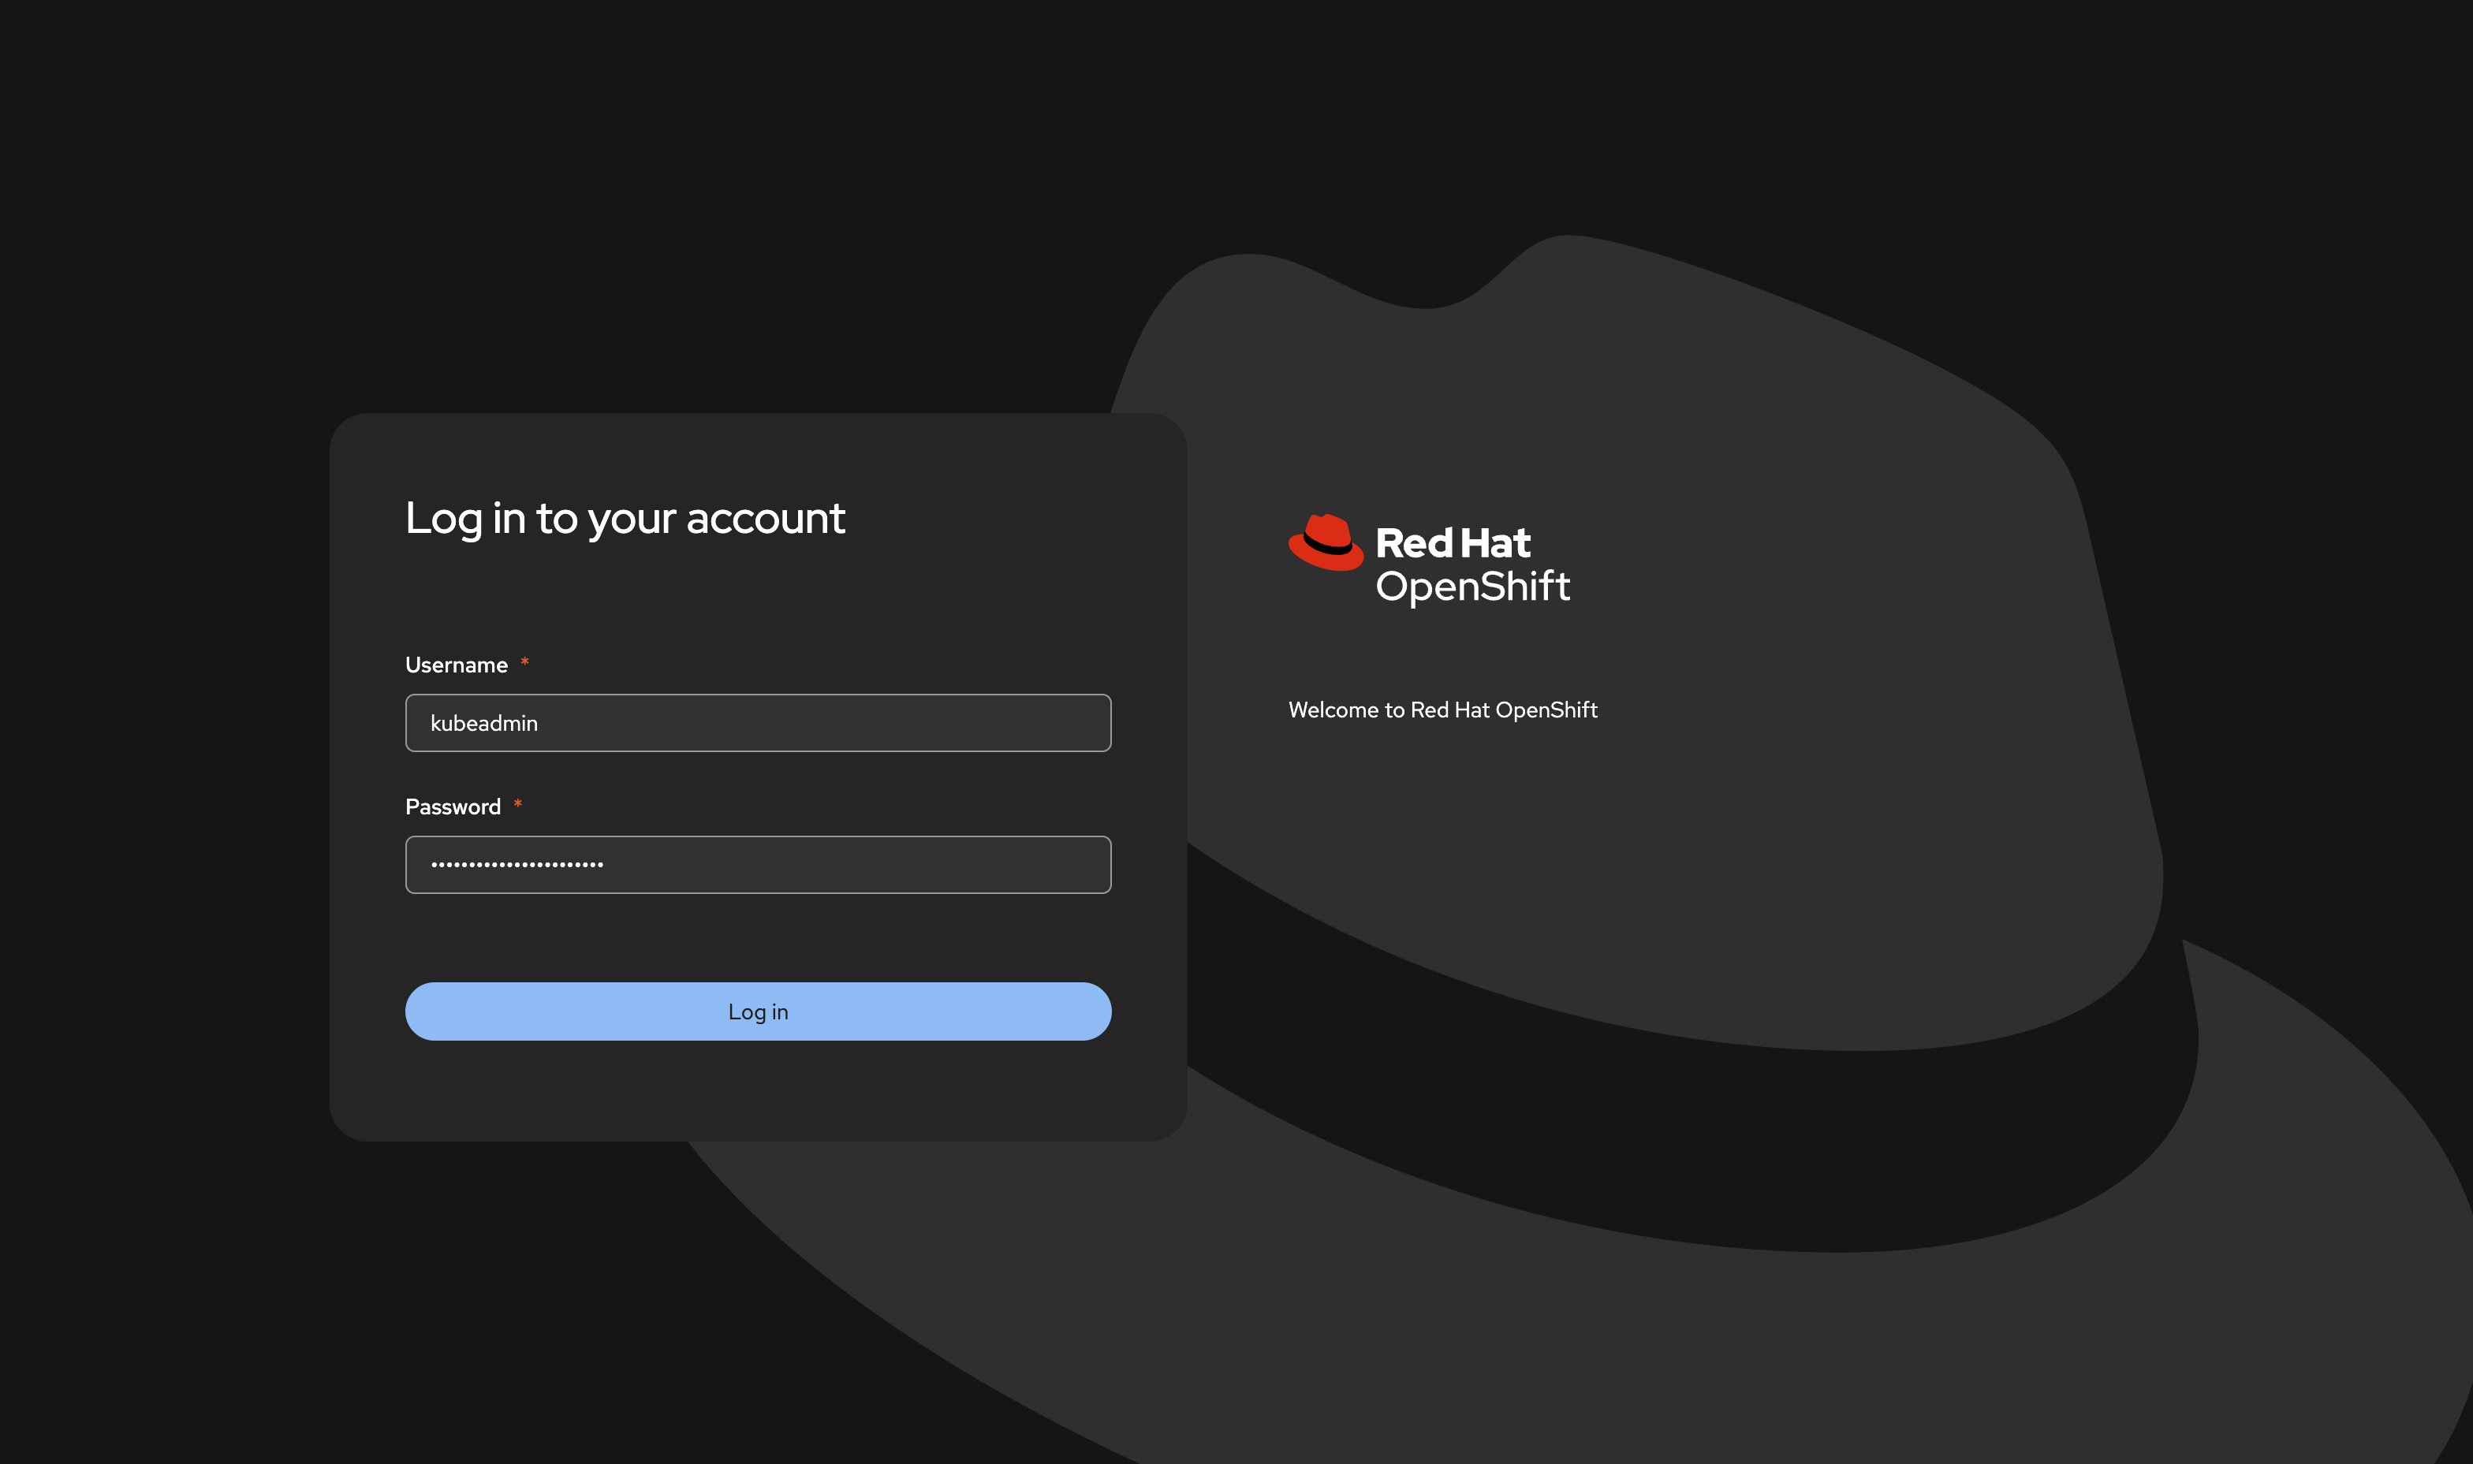Click the red fedora Red Hat logo
2473x1464 pixels.
(1326, 542)
